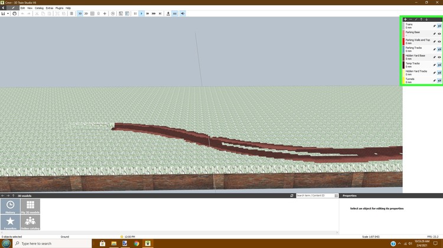Viewport: 443px width, 248px height.
Task: Click the Trains layer color swatch
Action: pyautogui.click(x=403, y=26)
